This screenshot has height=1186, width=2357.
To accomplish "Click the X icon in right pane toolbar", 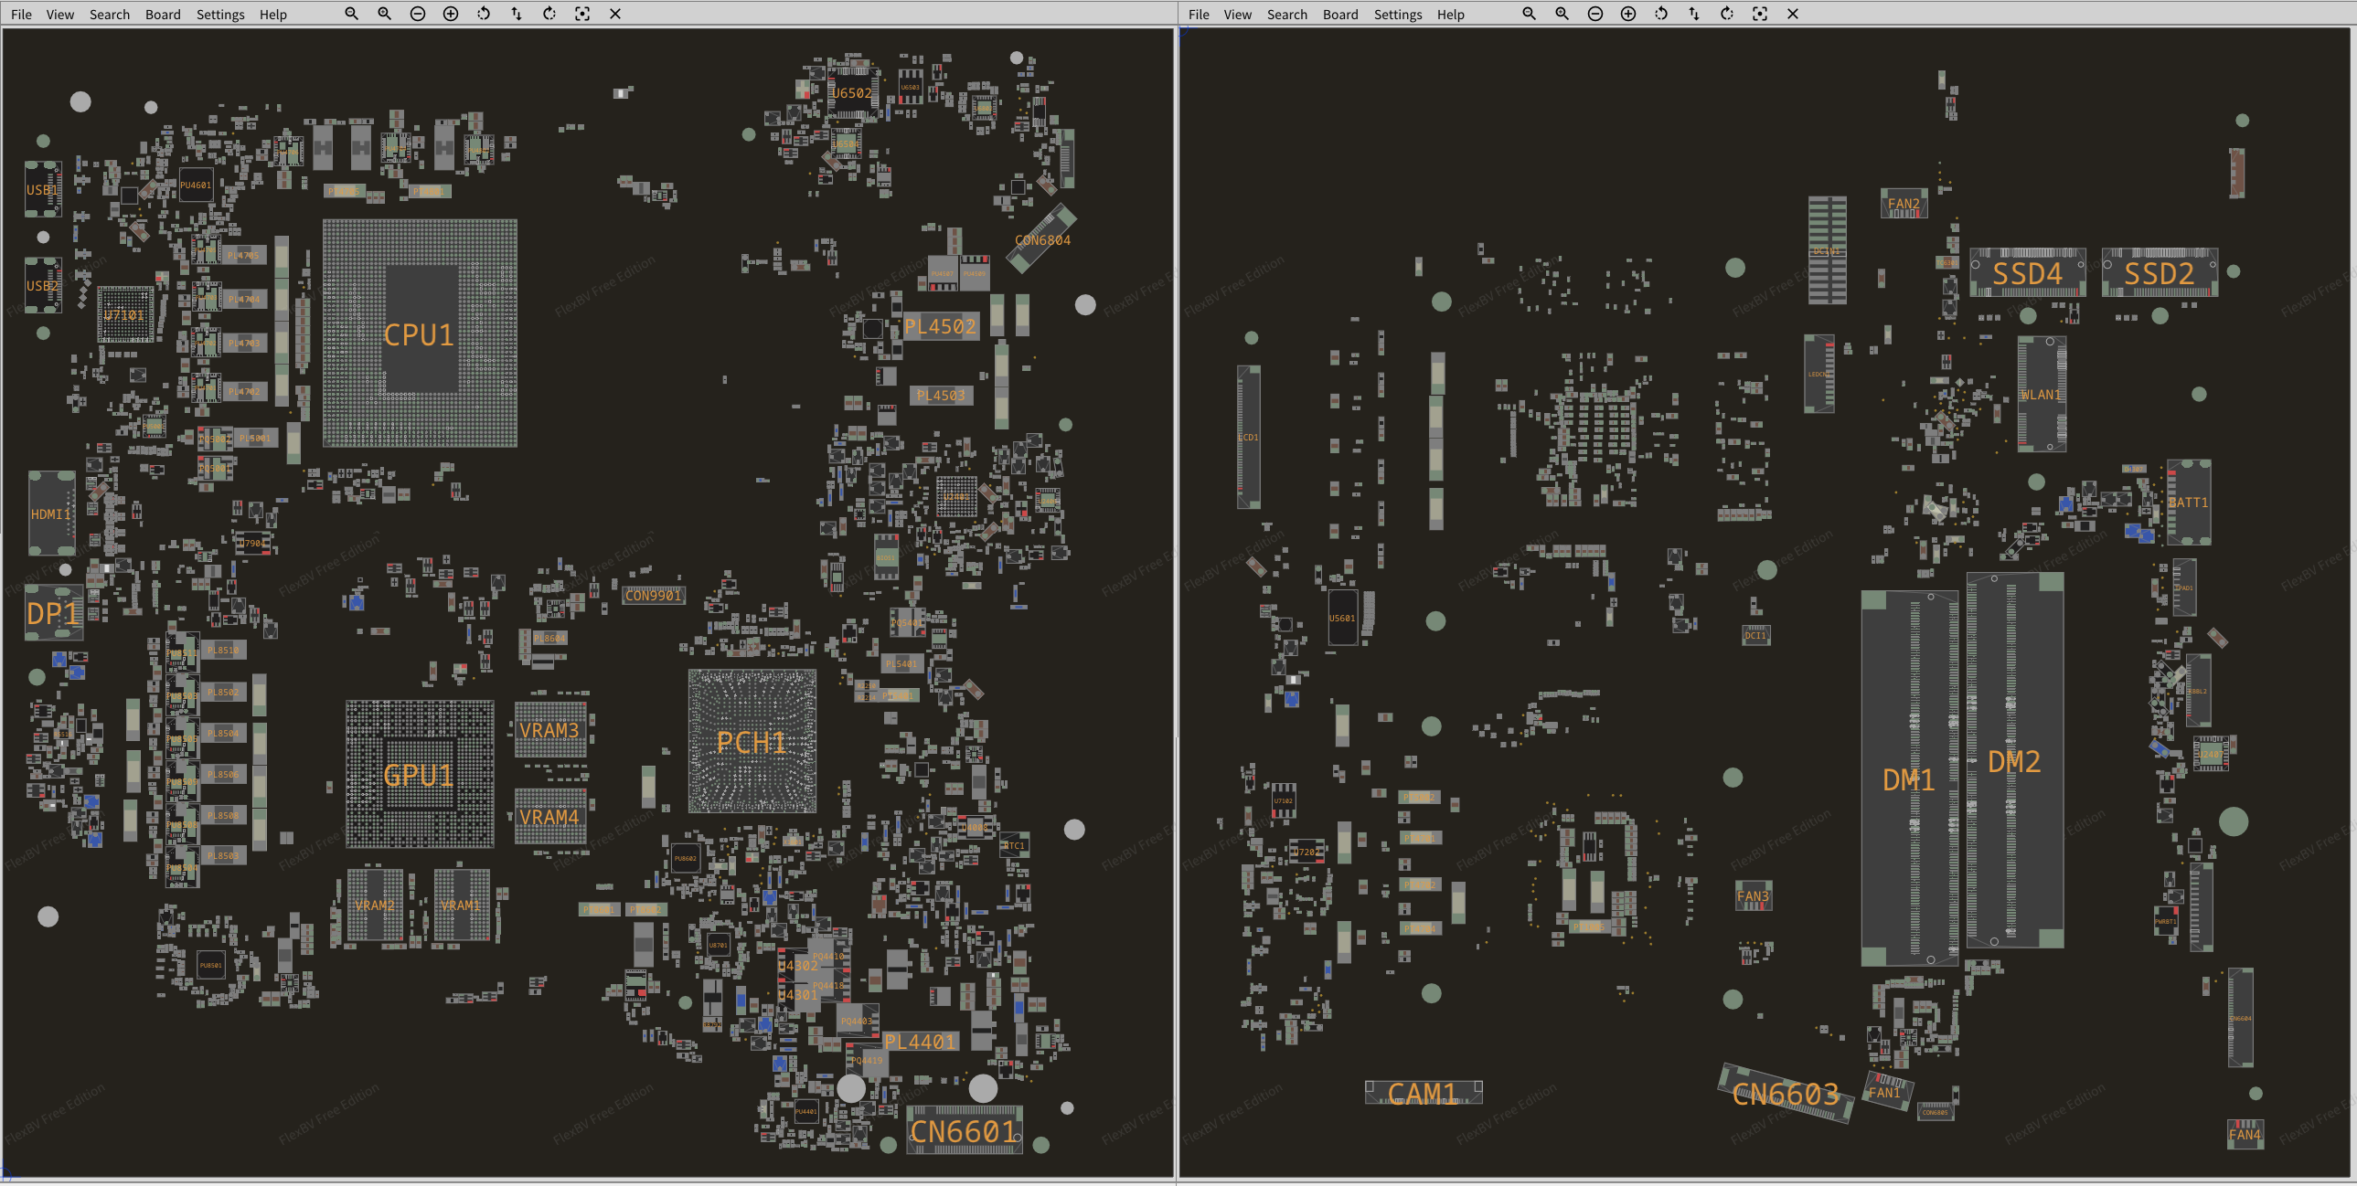I will [x=1793, y=14].
